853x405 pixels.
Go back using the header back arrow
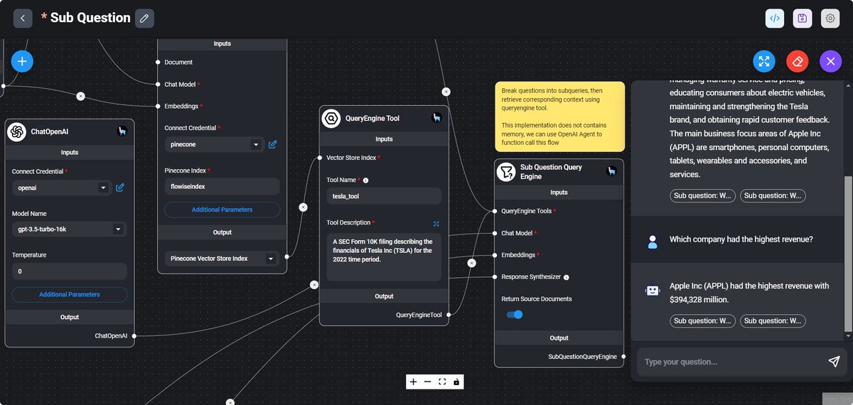(23, 18)
